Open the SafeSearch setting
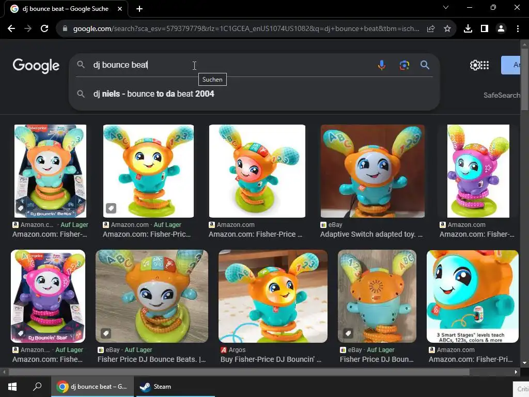This screenshot has width=529, height=397. click(502, 95)
